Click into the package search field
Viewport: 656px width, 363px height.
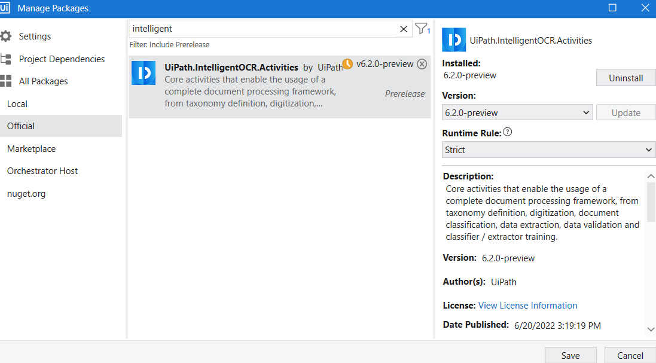coord(263,29)
